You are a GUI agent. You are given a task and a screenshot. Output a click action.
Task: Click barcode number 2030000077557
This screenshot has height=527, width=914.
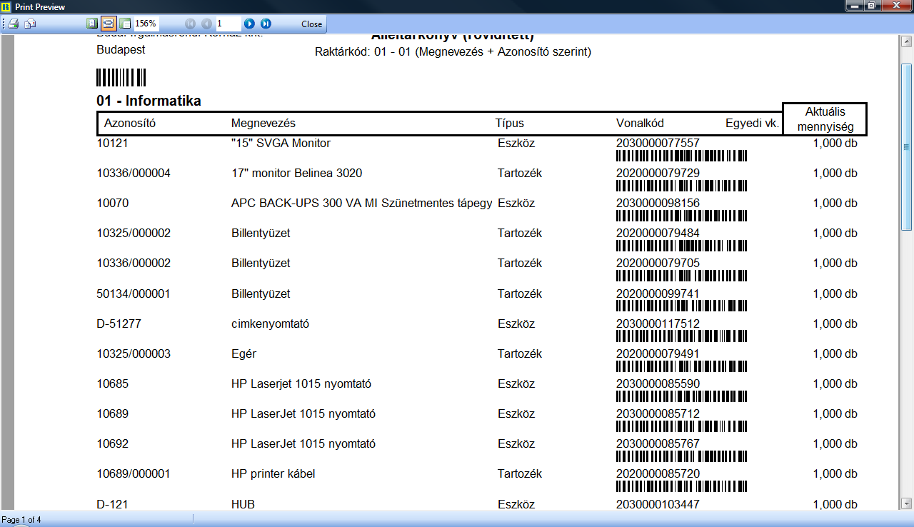[658, 143]
